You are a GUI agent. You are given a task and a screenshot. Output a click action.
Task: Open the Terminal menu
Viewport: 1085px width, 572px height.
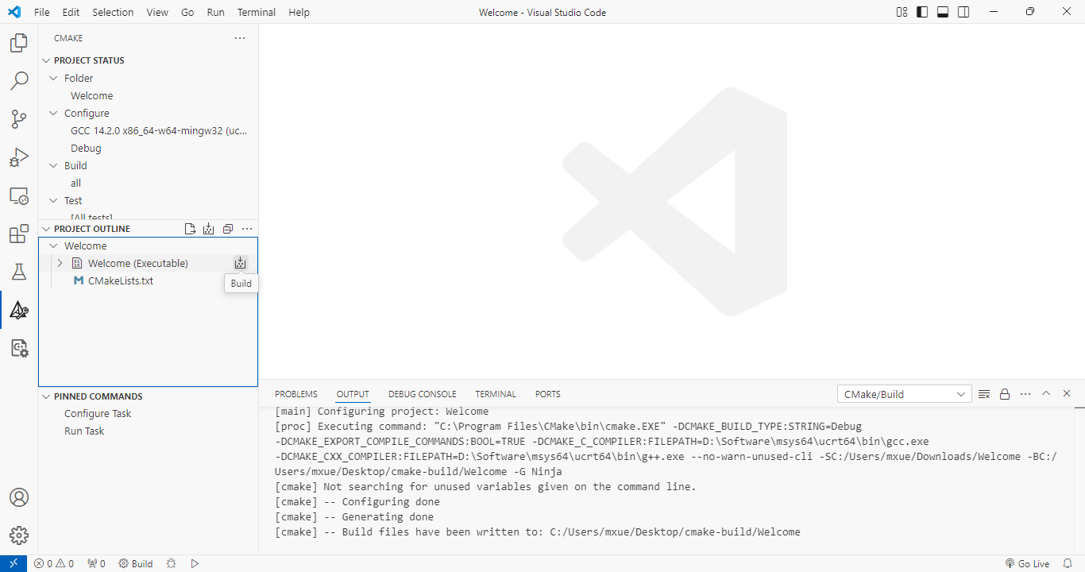point(256,12)
